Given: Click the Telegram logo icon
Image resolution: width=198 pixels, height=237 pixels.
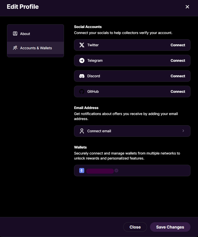Looking at the screenshot, I should tap(82, 60).
